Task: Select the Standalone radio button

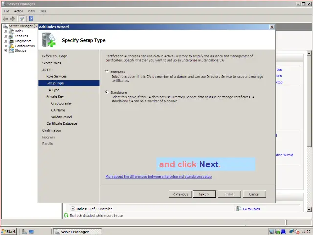Action: [107, 92]
